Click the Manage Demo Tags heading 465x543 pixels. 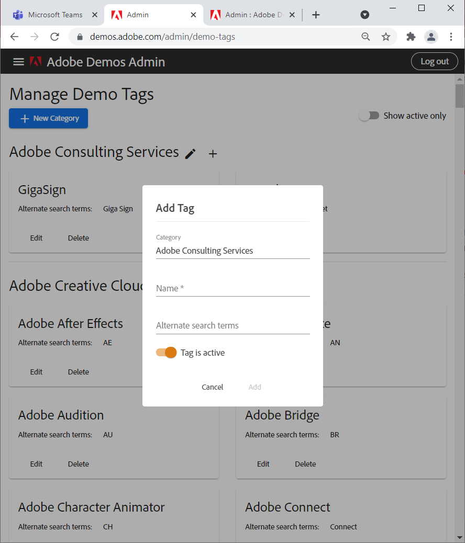click(x=82, y=95)
